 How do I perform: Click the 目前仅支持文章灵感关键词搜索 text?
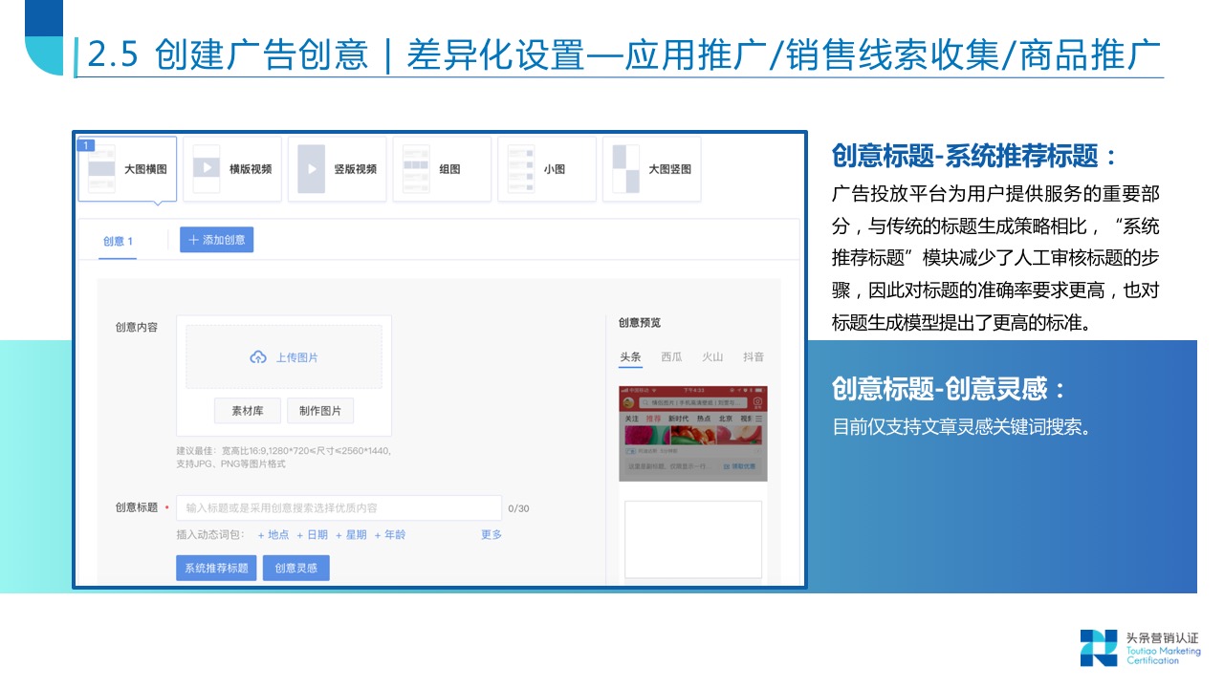[x=962, y=427]
